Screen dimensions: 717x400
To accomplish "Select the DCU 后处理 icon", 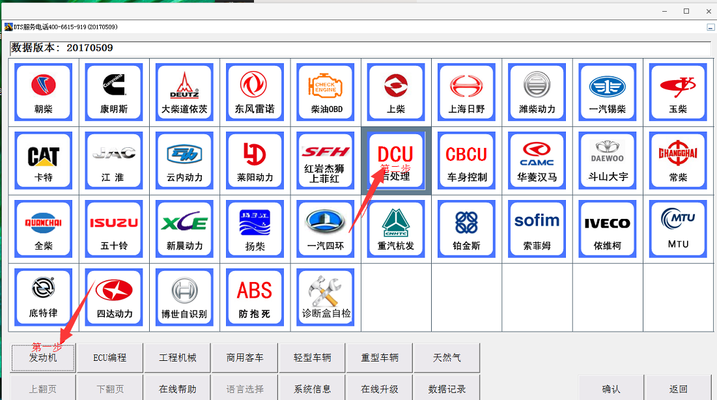I will (396, 161).
